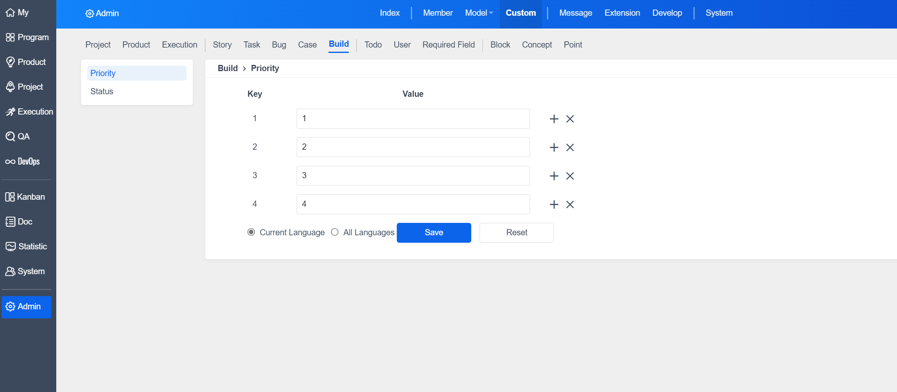Viewport: 897px width, 392px height.
Task: Expand the Model dropdown menu
Action: click(x=479, y=13)
